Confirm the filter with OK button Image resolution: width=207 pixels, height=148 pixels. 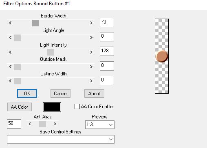27,93
